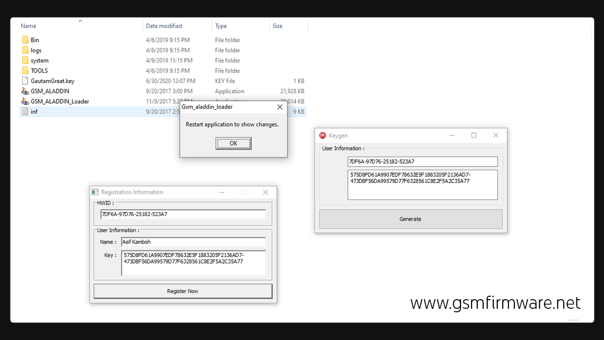Screen dimensions: 604x340
Task: Close the Gsm_aladdin_loader message dialog
Action: 280,107
